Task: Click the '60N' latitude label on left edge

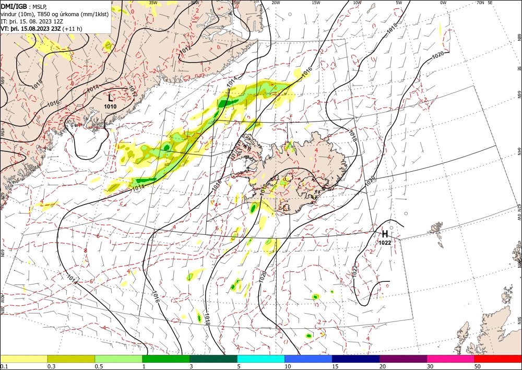Action: point(2,253)
